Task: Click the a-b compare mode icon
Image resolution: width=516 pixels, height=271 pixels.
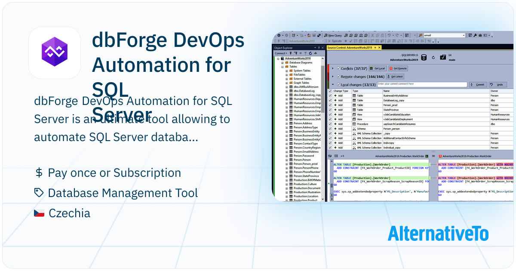Action: pos(342,156)
